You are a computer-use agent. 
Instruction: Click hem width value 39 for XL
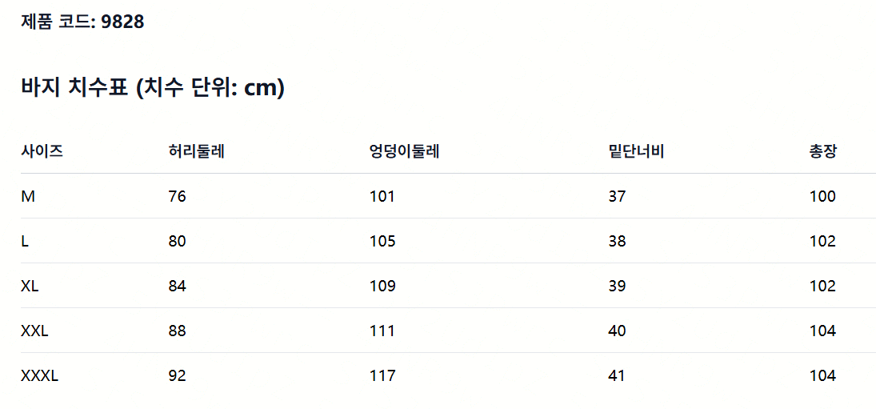pos(618,286)
